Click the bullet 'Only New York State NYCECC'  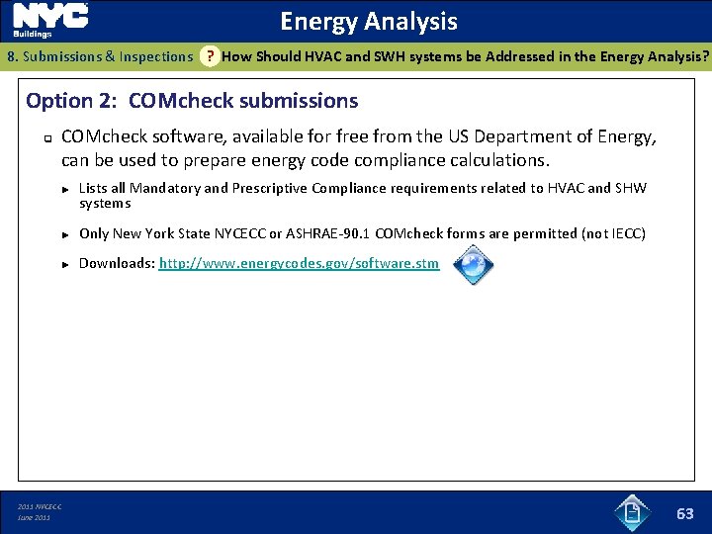[x=362, y=233]
